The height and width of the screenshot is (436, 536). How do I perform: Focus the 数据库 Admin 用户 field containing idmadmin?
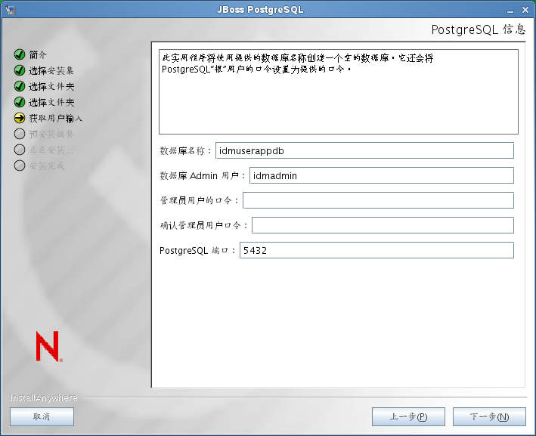coord(382,175)
